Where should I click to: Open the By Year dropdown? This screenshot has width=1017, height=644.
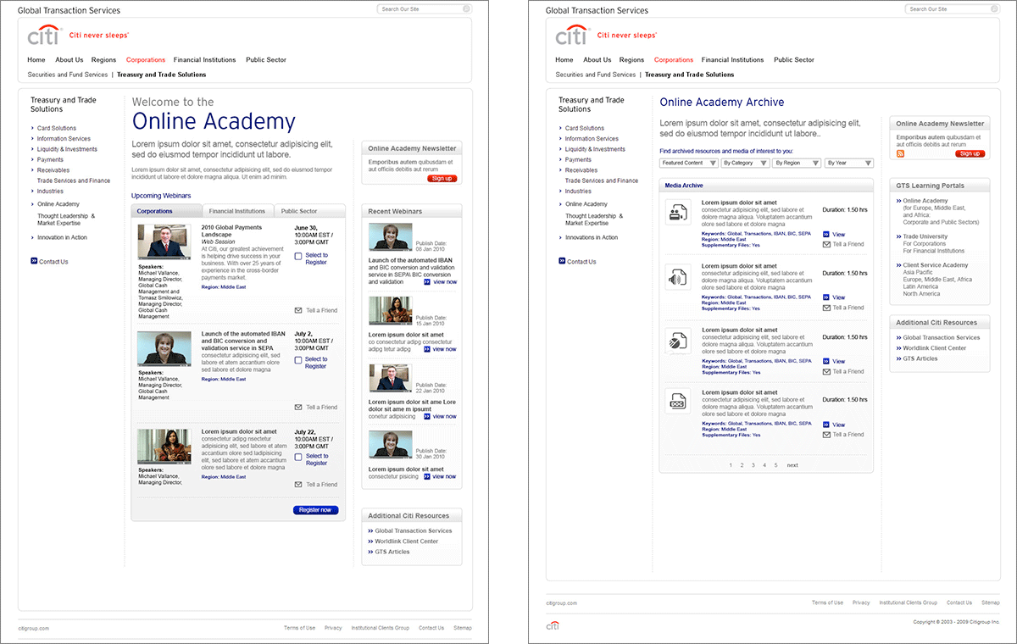[x=849, y=163]
